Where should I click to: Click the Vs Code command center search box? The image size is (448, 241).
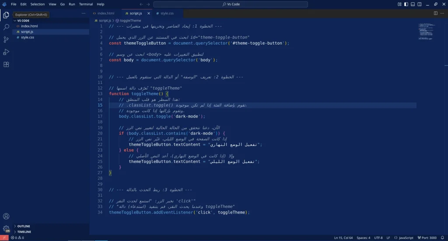[x=231, y=4]
